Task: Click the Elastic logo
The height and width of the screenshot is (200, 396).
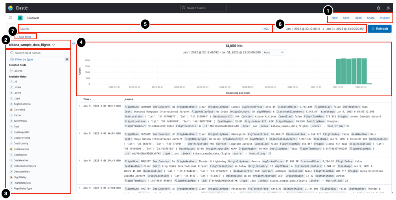Action: [10, 8]
